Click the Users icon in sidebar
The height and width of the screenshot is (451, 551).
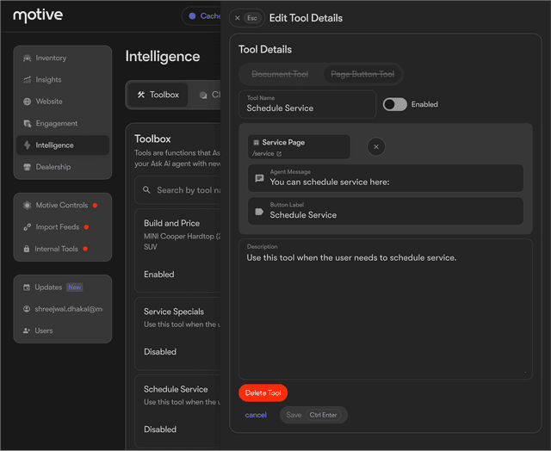(27, 331)
